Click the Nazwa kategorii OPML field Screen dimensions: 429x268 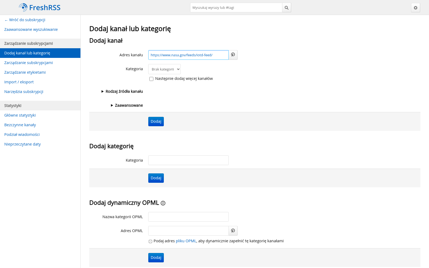(188, 217)
